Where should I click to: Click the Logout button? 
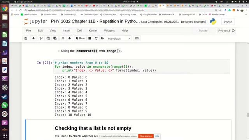(x=228, y=21)
